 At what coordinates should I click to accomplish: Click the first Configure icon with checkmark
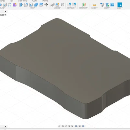point(69,5)
